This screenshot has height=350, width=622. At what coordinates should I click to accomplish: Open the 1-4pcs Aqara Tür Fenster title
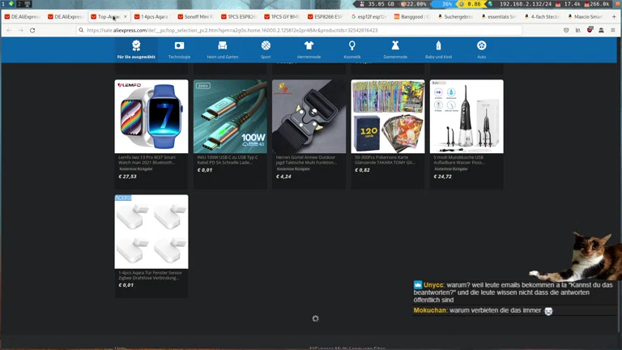[151, 275]
